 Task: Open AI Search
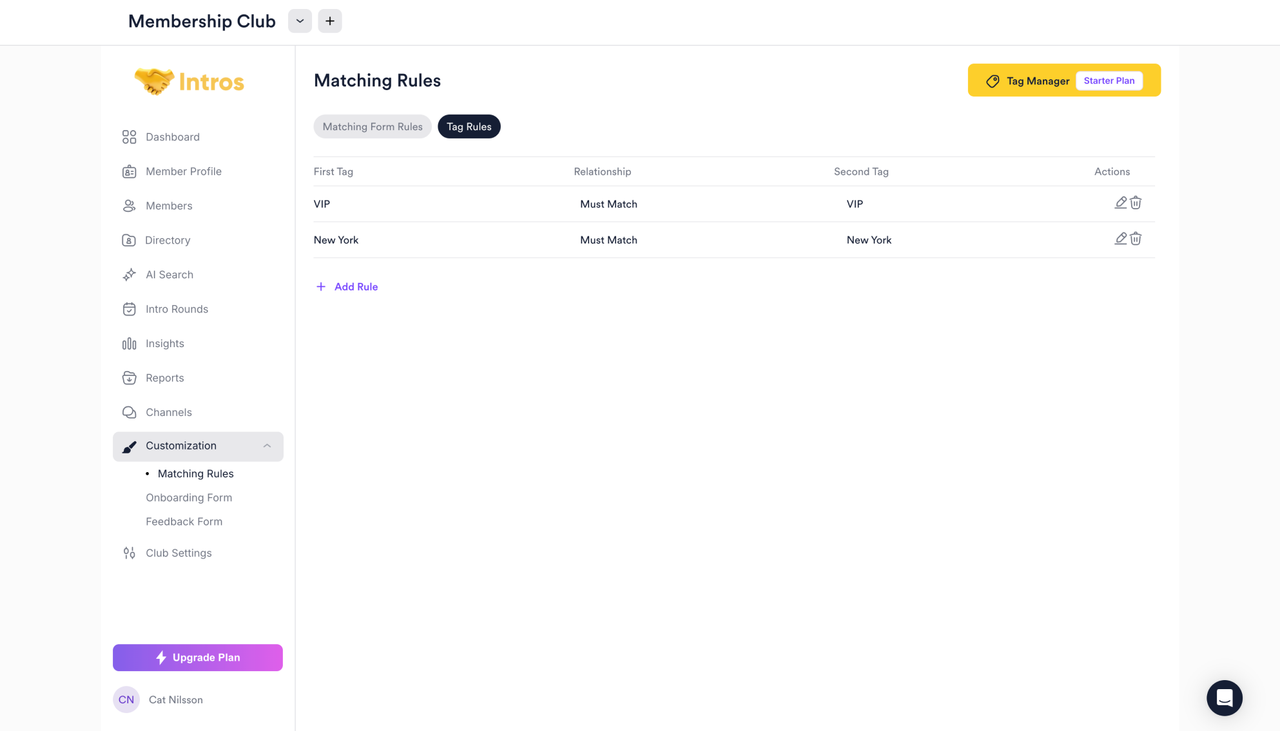tap(169, 275)
